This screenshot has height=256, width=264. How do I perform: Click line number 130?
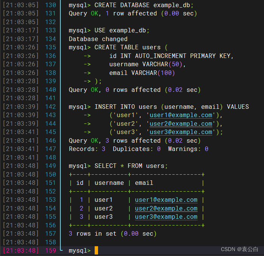pos(51,5)
